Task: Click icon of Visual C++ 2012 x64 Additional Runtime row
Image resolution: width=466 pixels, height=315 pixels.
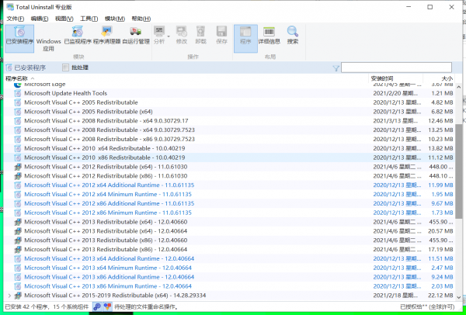Action: [18, 185]
